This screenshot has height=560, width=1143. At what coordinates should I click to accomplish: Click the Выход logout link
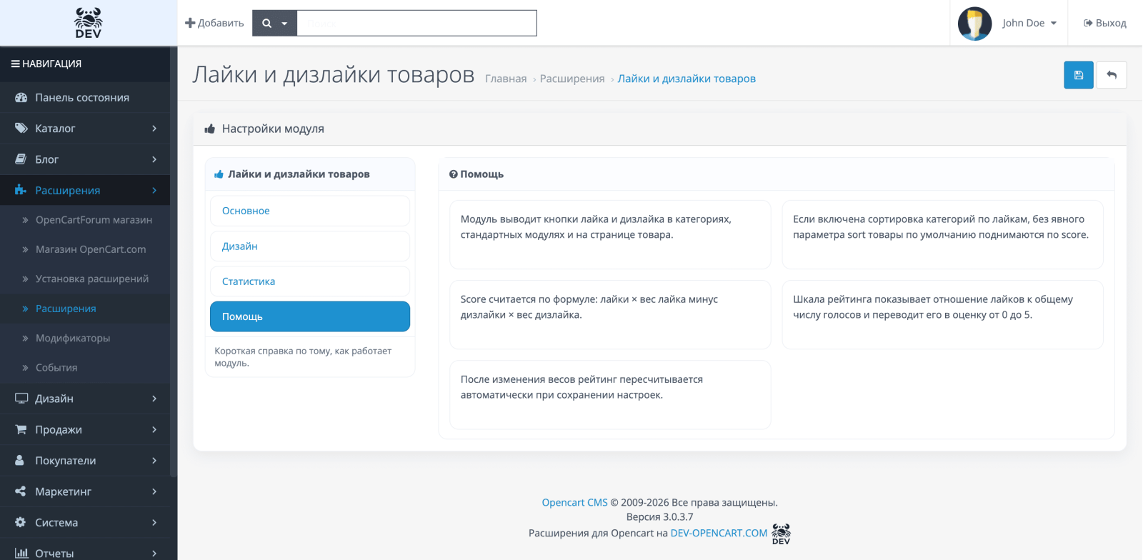pos(1105,23)
